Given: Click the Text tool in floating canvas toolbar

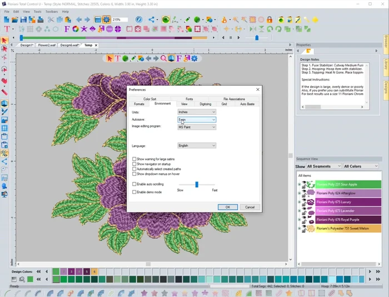Looking at the screenshot, I should coord(118,58).
